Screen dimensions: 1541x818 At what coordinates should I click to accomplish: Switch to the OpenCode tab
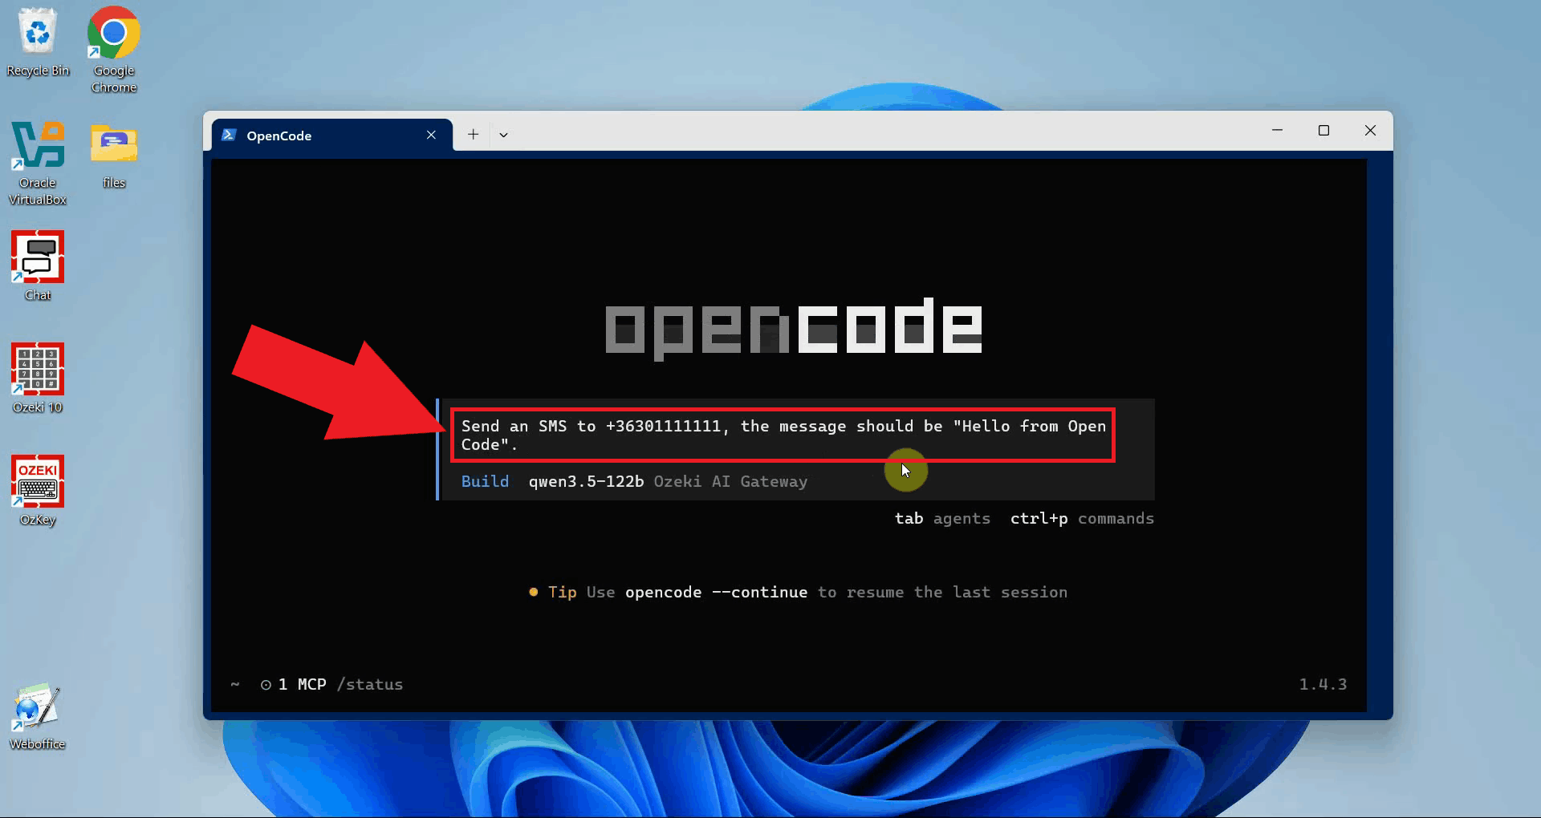tap(332, 135)
